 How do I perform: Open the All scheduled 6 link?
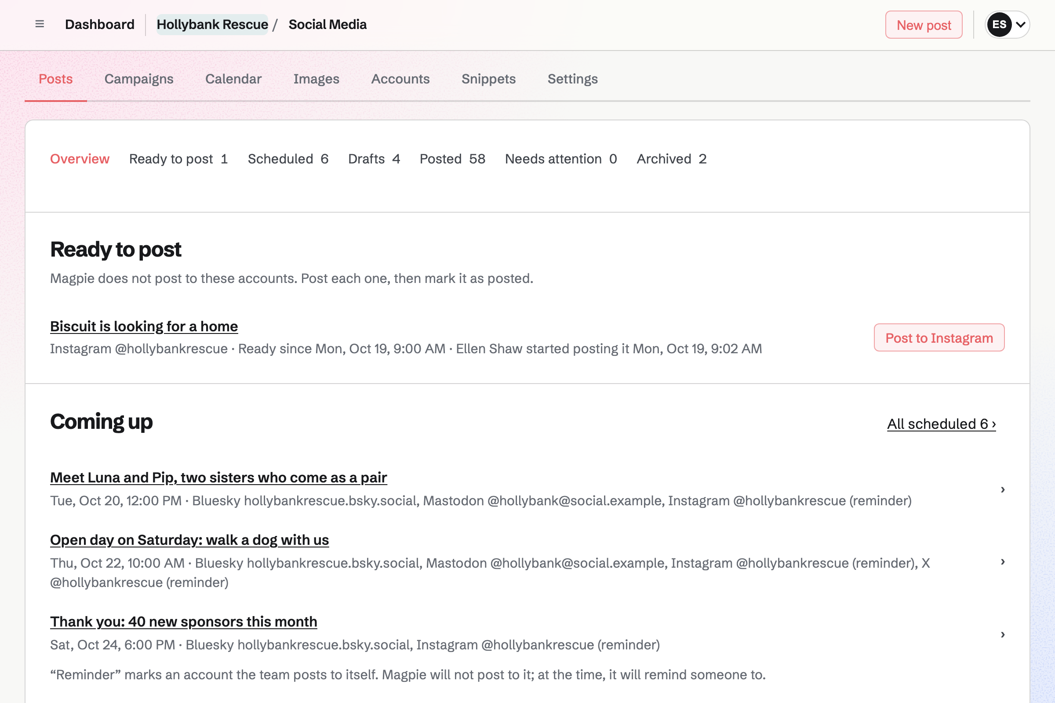click(x=941, y=424)
